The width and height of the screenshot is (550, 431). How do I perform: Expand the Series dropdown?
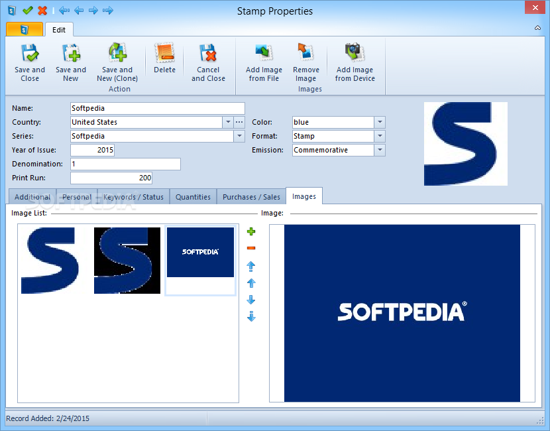[x=239, y=136]
